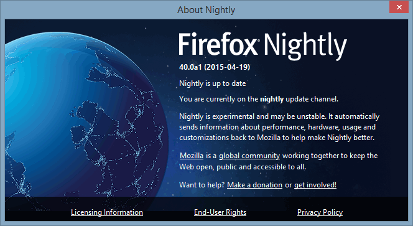The height and width of the screenshot is (226, 413).
Task: Open the Mozilla link
Action: [x=192, y=156]
